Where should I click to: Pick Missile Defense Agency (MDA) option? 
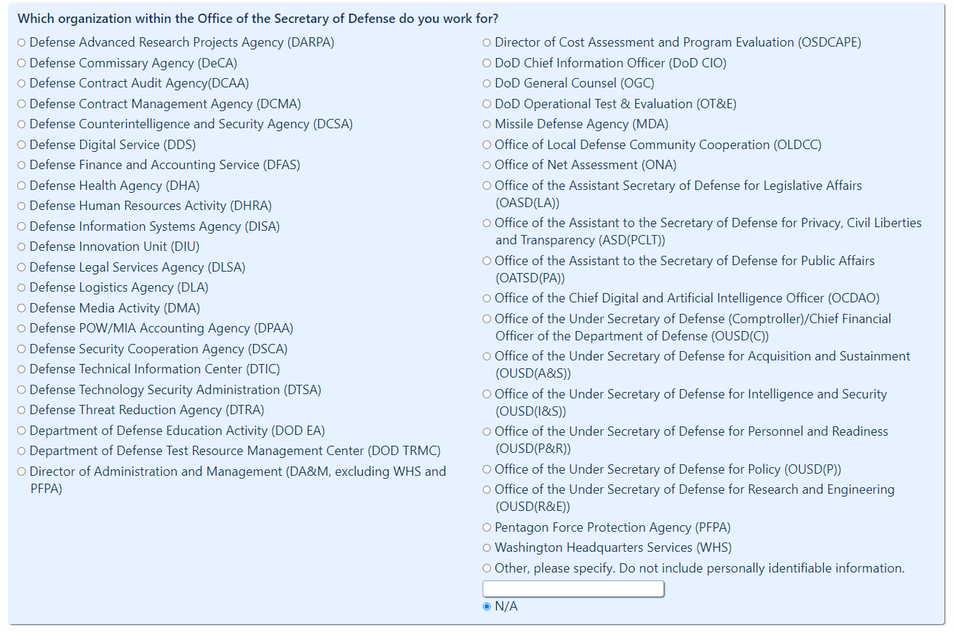[487, 125]
